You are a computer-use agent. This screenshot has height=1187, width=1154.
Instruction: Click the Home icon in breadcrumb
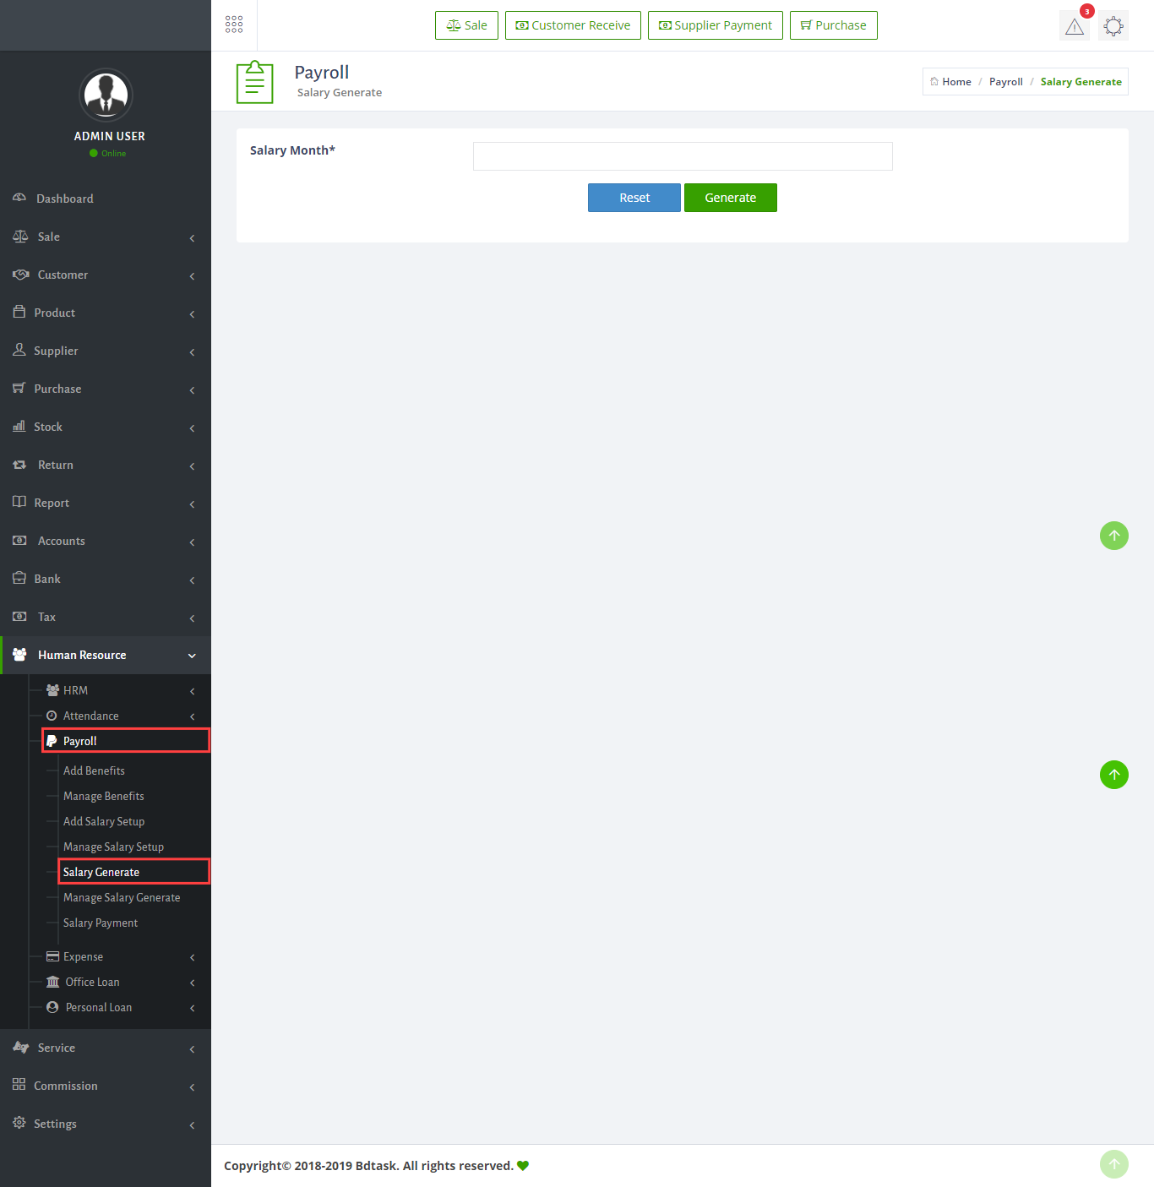tap(934, 82)
